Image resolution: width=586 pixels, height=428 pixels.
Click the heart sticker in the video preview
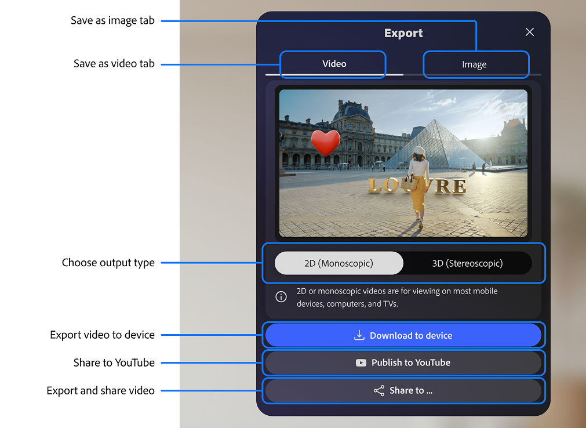[326, 143]
